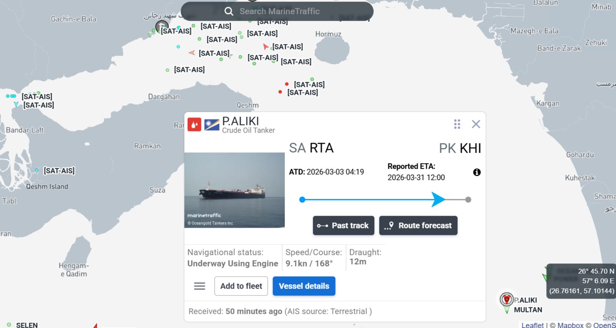Click the P.ALIKI vessel photo thumbnail
616x328 pixels.
pyautogui.click(x=234, y=190)
